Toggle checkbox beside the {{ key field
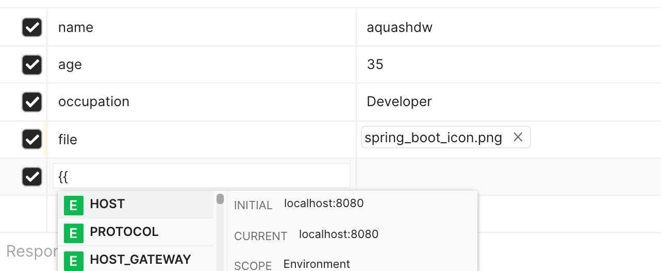 (x=32, y=177)
